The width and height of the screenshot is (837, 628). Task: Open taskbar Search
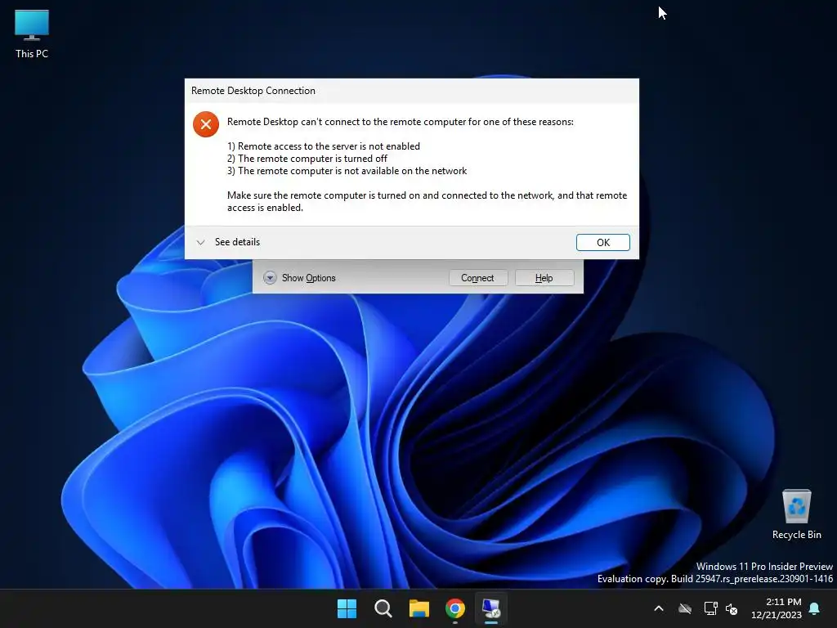point(383,608)
